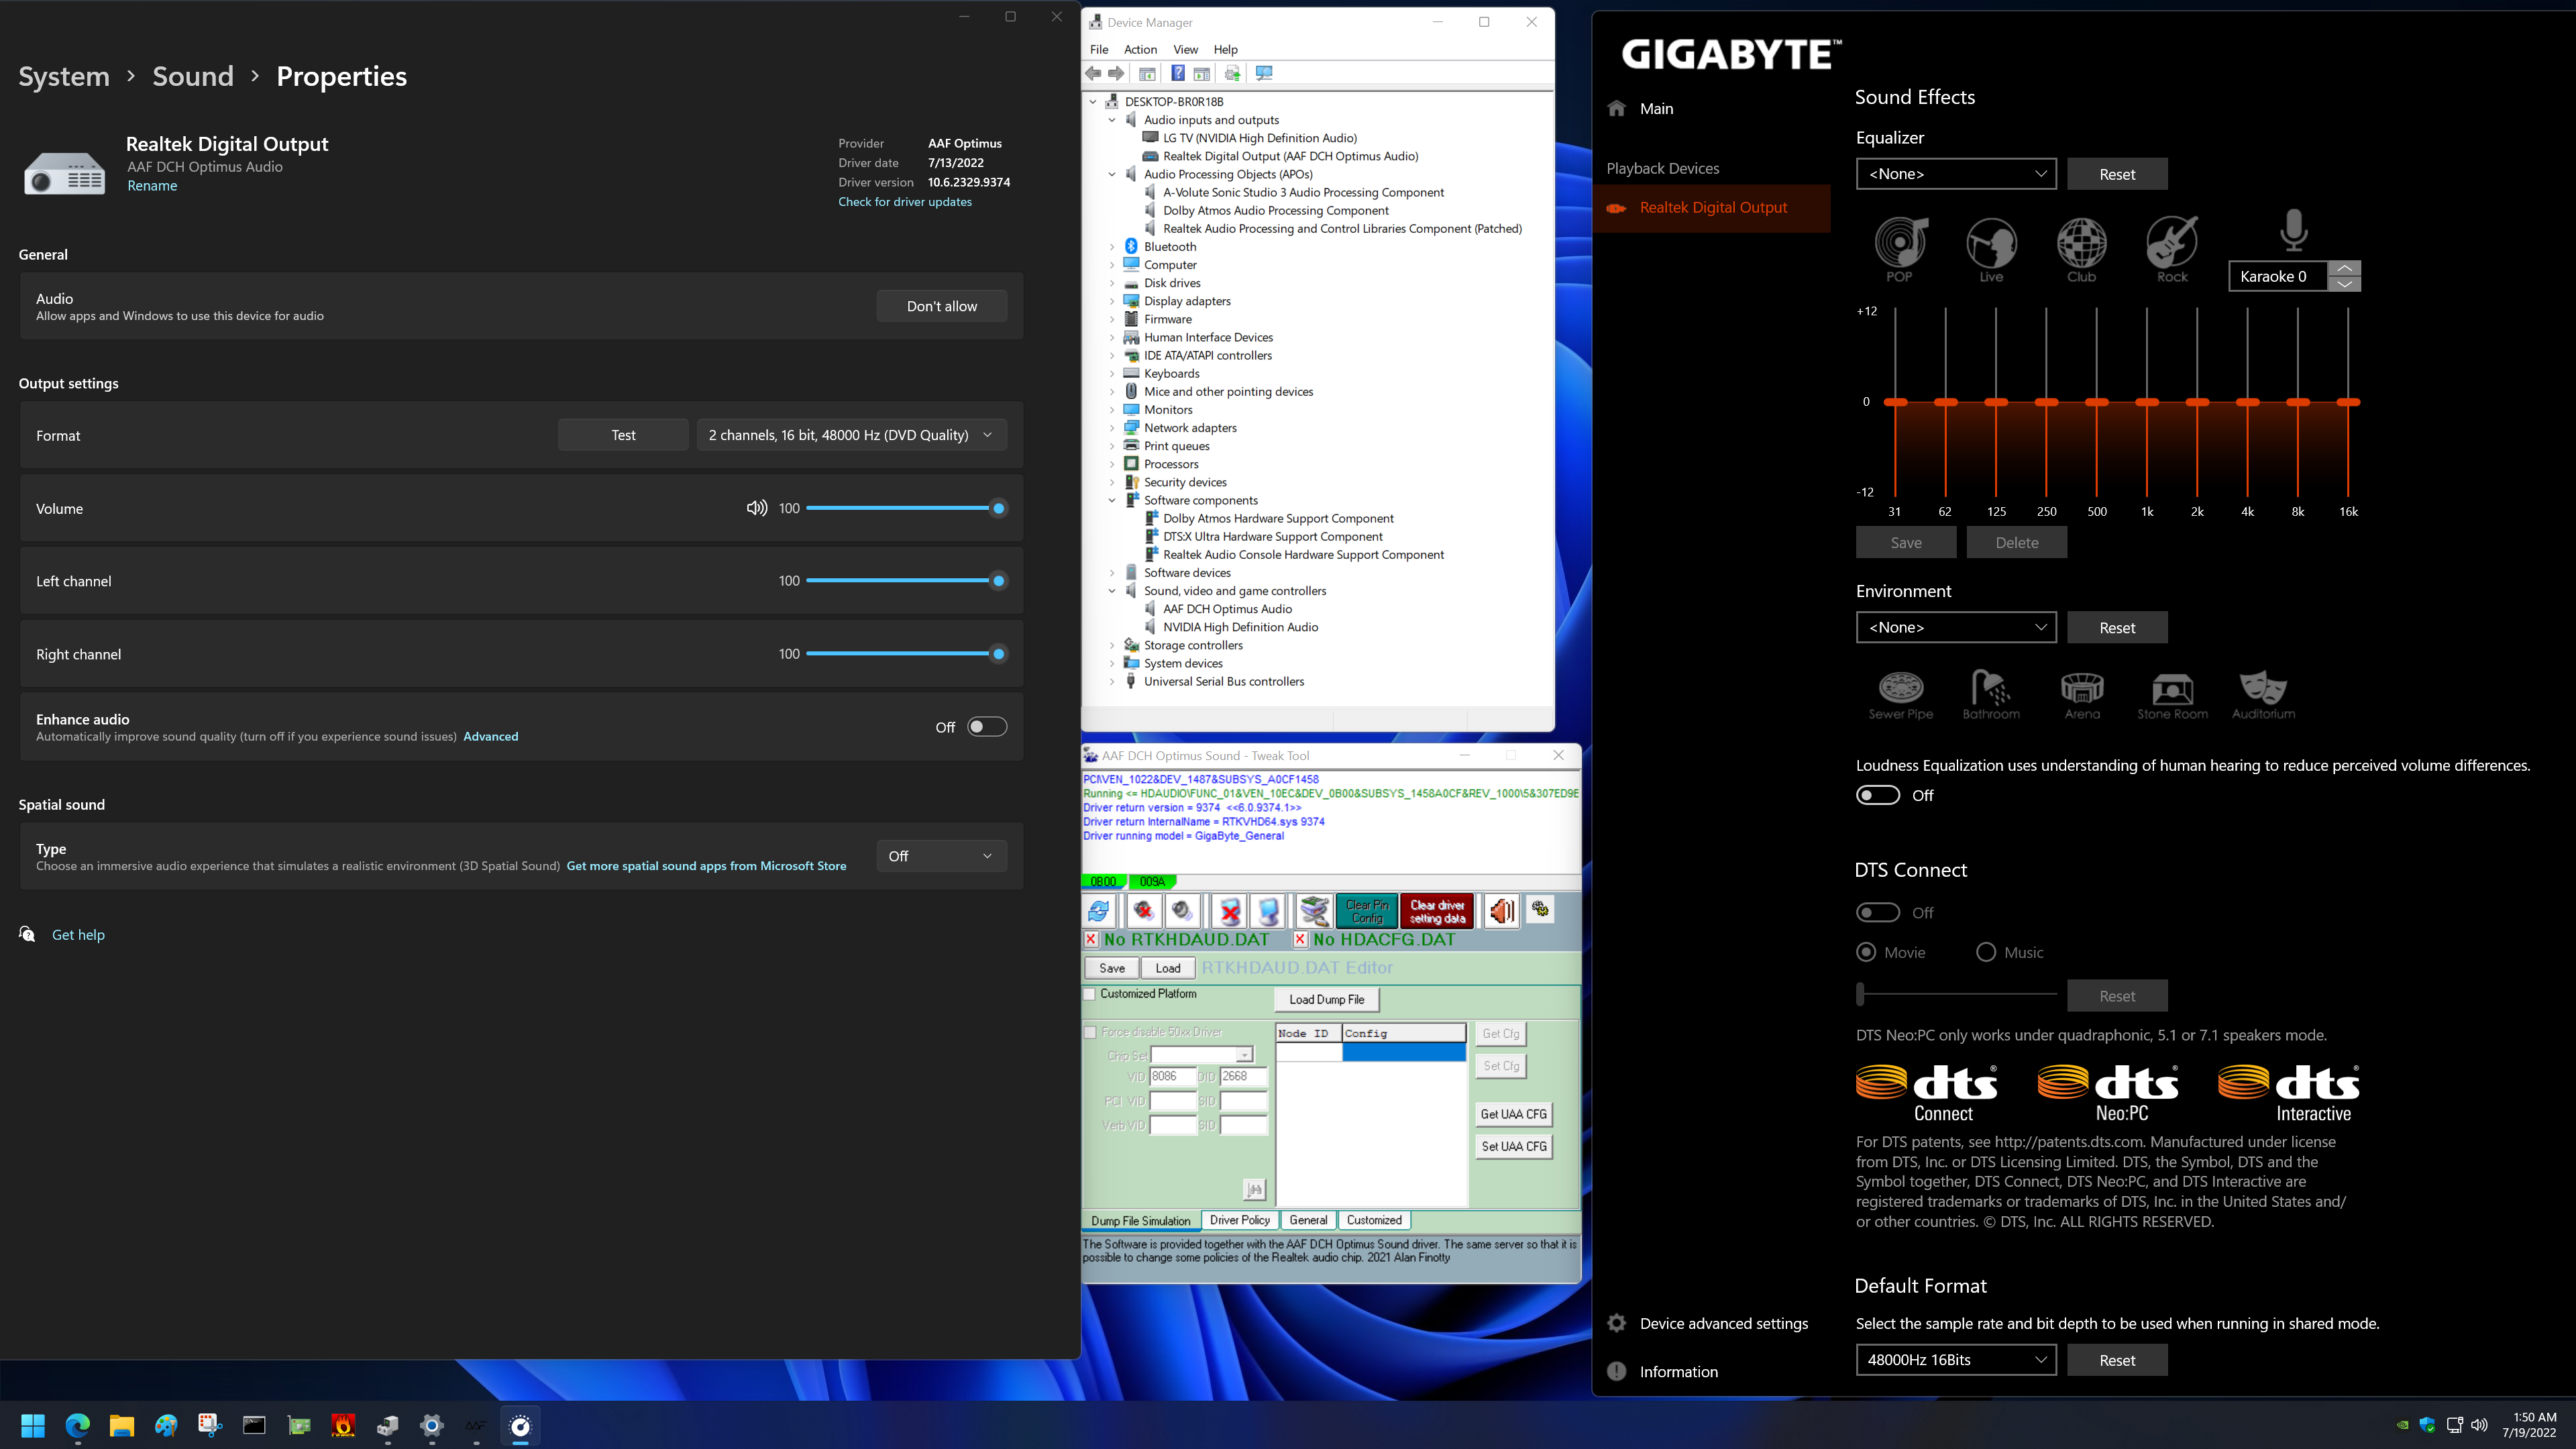Screen dimensions: 2576x1449
Task: Open the Chip Set combo box
Action: [x=1201, y=1055]
